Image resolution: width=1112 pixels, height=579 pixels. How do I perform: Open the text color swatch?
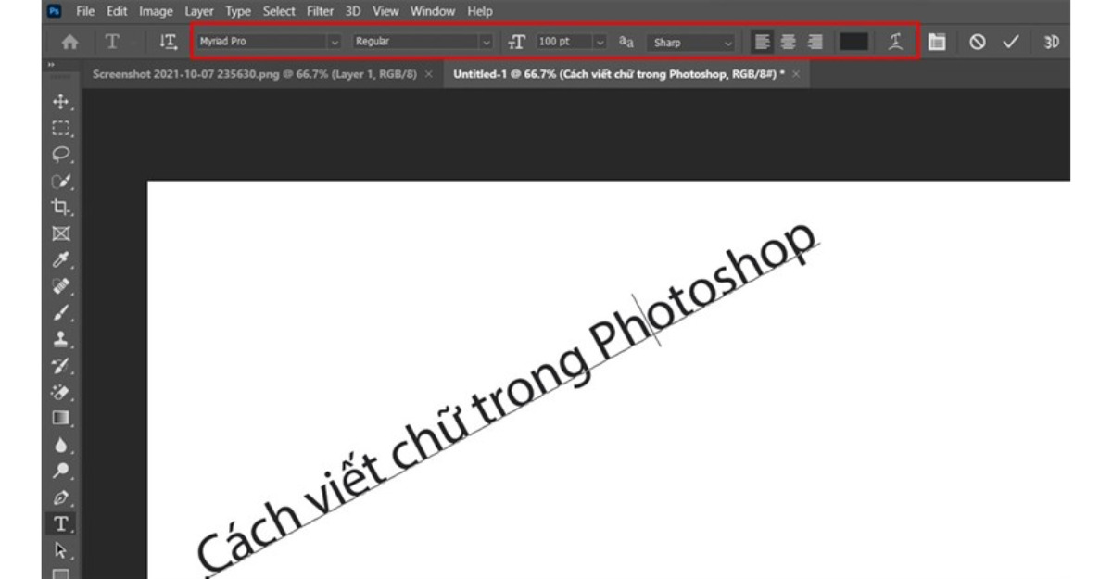[x=853, y=42]
